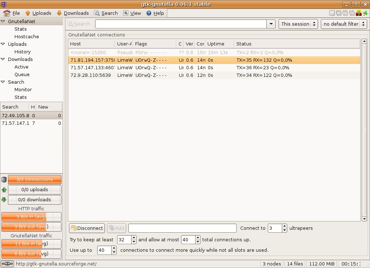
Task: Click the '14 files' status bar entry
Action: click(295, 264)
